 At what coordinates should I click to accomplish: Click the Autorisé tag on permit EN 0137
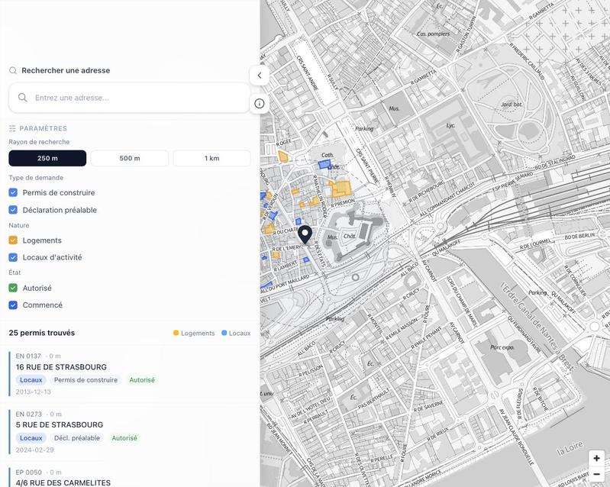142,380
